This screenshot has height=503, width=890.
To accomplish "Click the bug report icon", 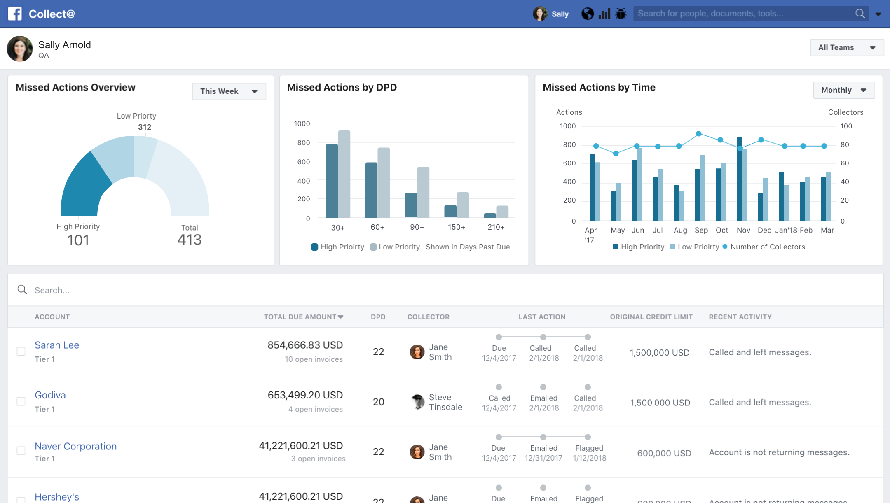I will pos(621,14).
